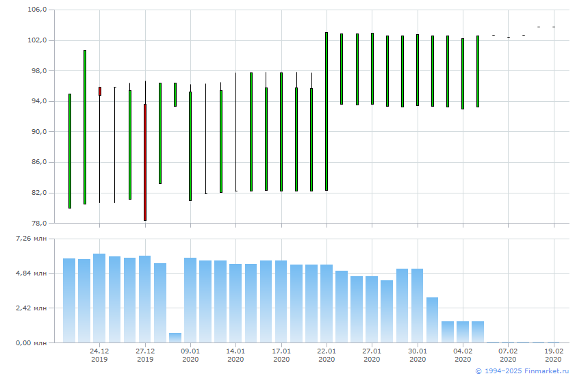Click the tall green candle at 22.01 2020
The width and height of the screenshot is (575, 376).
[x=327, y=111]
